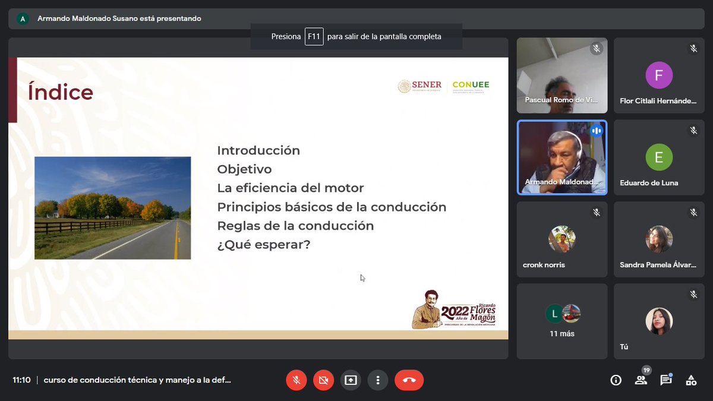Click muted mic icon on Eduardo de Luna's tile
713x401 pixels.
(x=693, y=131)
